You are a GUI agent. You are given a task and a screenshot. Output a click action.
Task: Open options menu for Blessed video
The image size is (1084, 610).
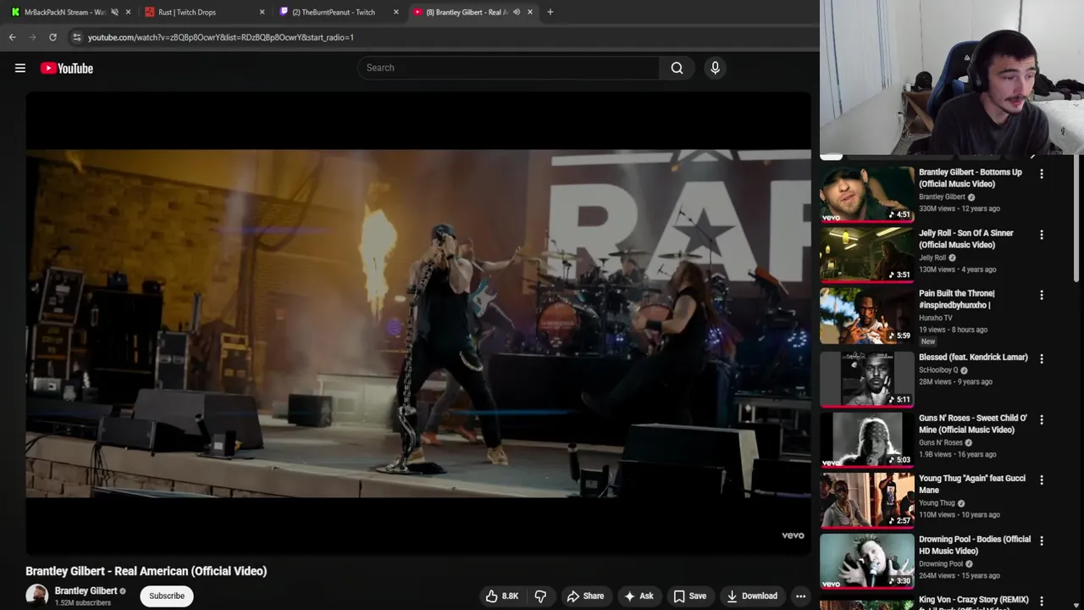pos(1042,358)
